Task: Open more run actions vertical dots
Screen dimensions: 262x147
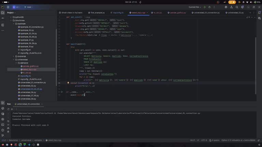Action: [214, 7]
